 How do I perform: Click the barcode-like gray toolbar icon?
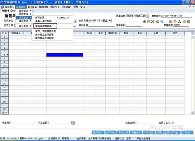click(149, 21)
